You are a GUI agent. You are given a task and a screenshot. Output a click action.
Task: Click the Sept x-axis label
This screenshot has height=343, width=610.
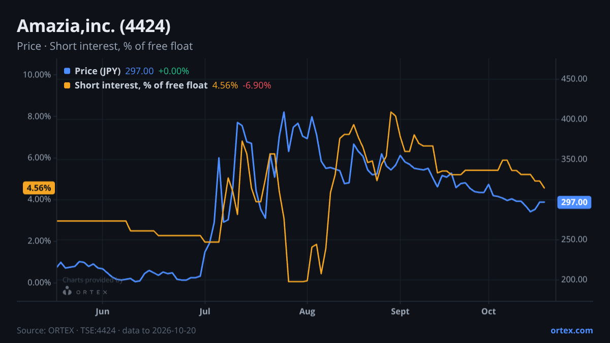(401, 311)
